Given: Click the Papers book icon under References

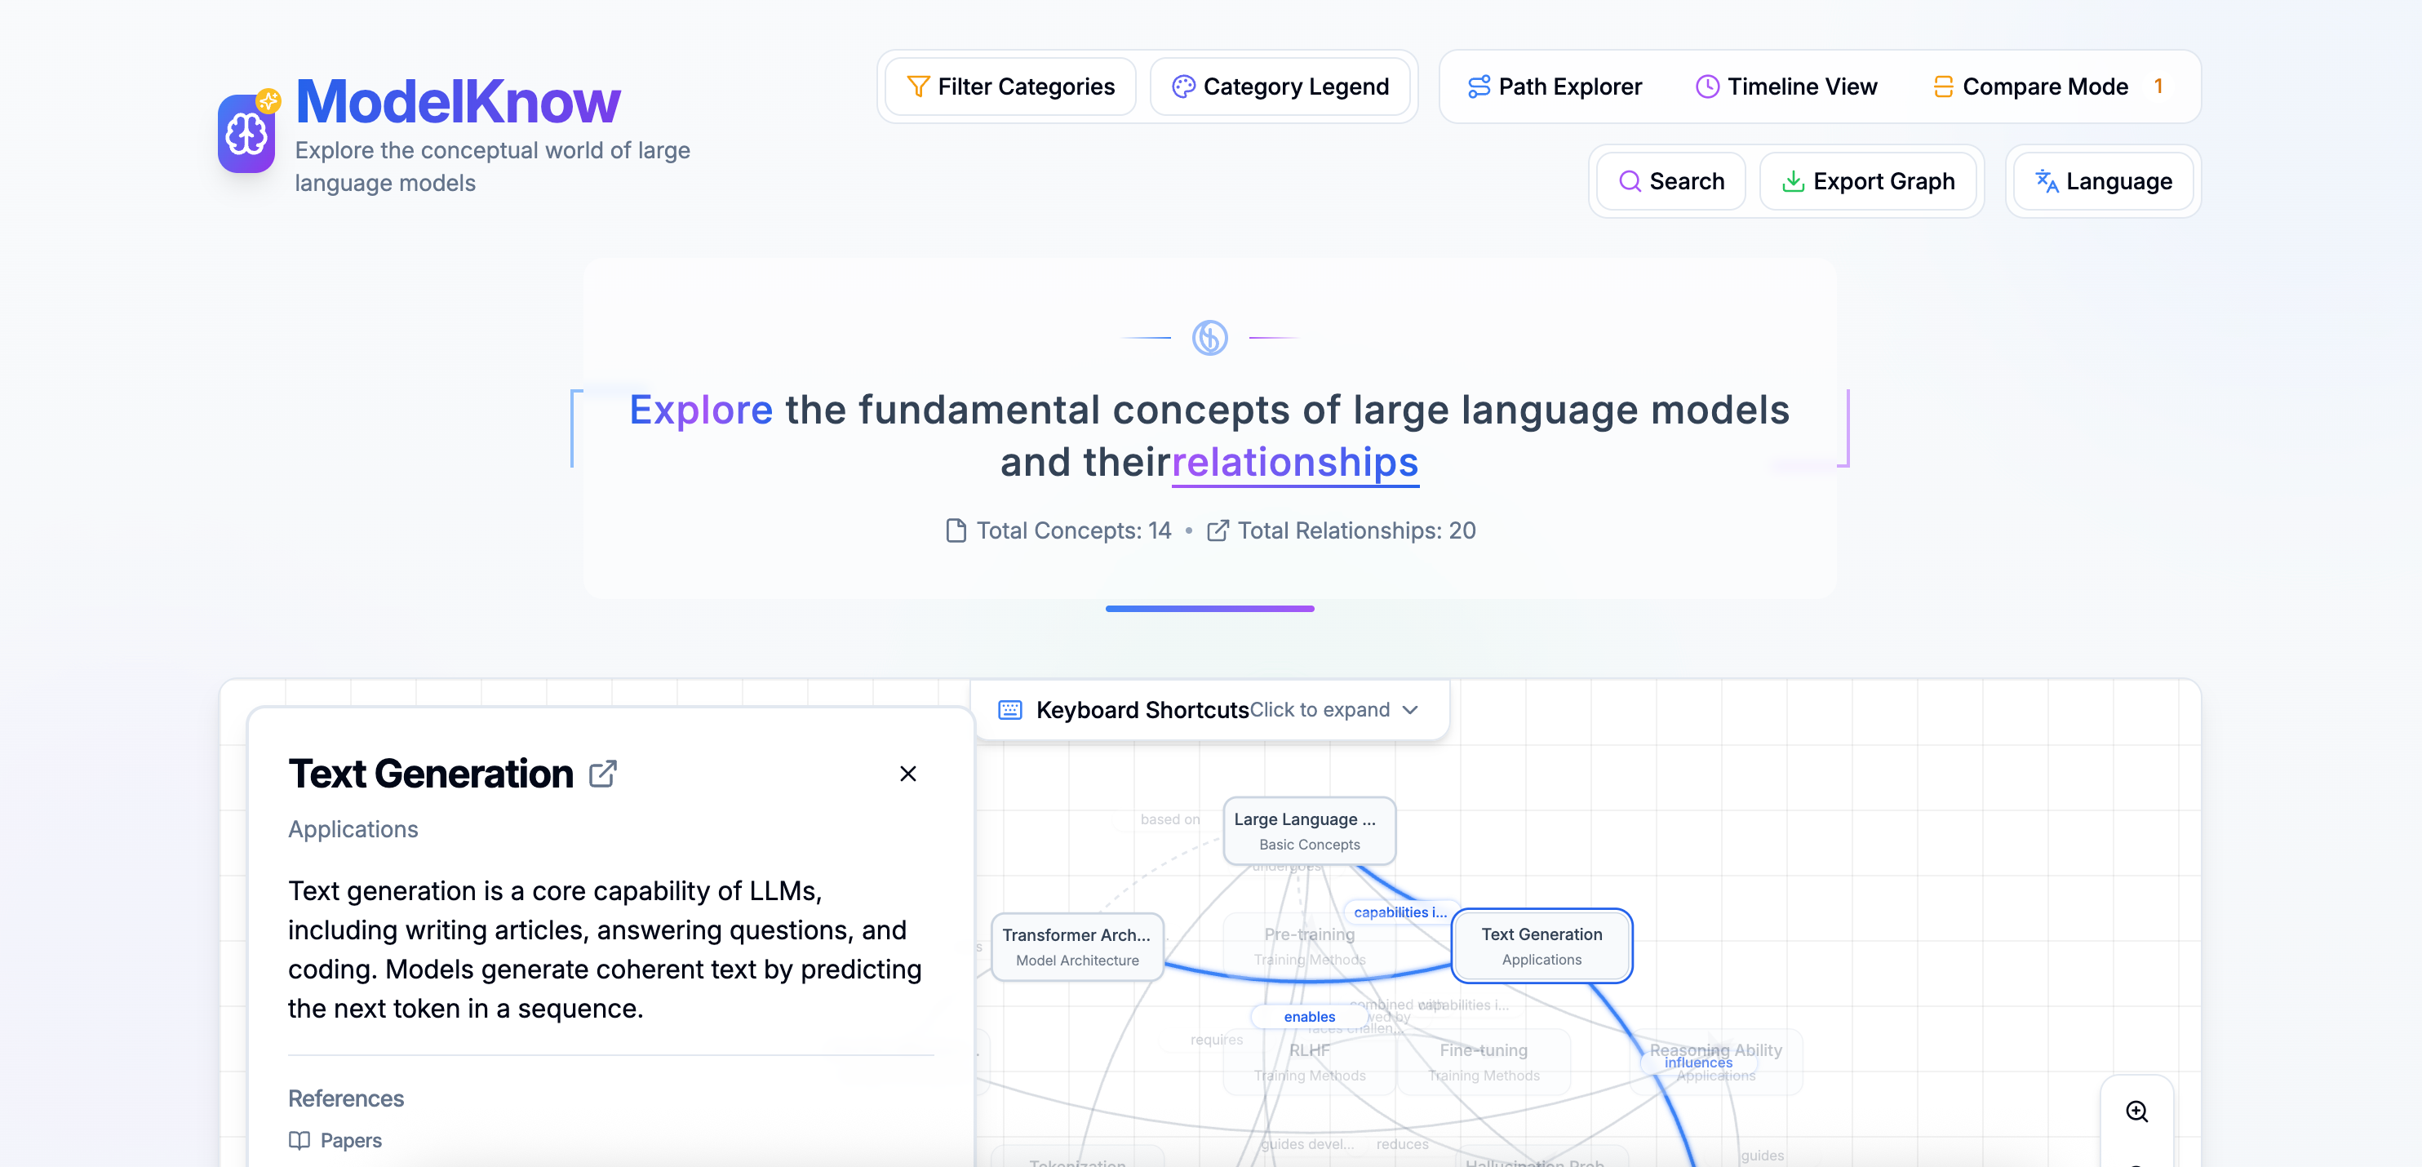Looking at the screenshot, I should tap(299, 1141).
